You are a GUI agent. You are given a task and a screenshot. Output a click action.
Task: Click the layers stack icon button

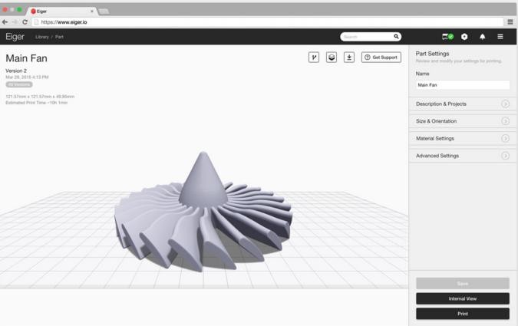[332, 58]
